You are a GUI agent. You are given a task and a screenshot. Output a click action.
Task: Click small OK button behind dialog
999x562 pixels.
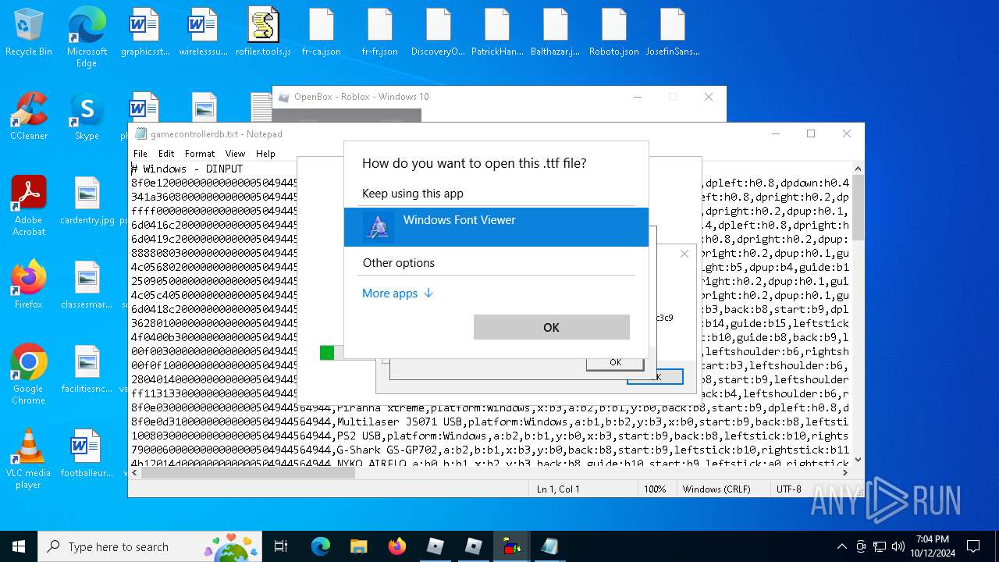(x=615, y=362)
